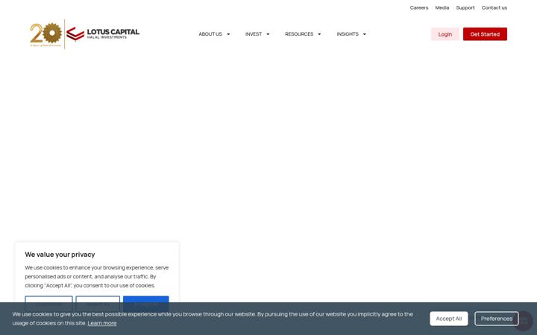Expand the INSIGHTS dropdown arrow

coord(365,34)
